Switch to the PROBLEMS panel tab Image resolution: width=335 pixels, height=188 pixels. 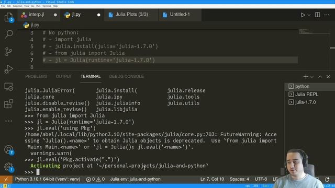[36, 77]
